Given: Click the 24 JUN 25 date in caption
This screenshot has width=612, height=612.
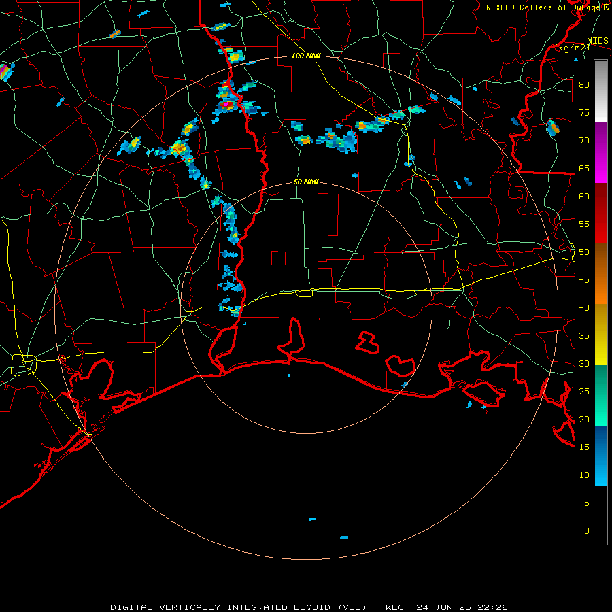Looking at the screenshot, I should 445,607.
